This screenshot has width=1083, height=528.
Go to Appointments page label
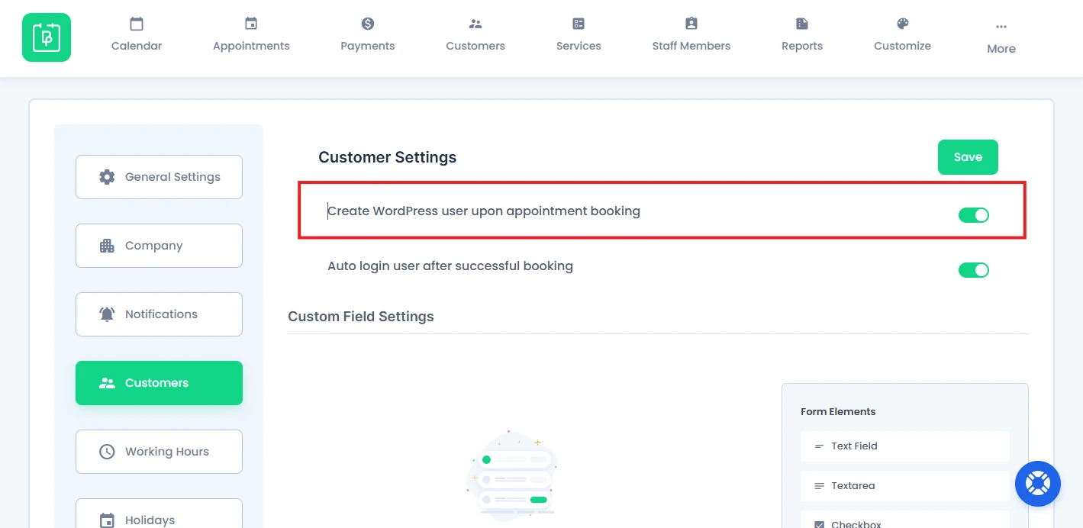(x=251, y=46)
